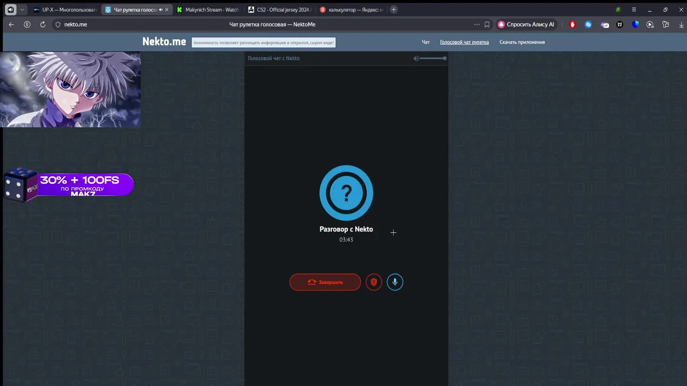
Task: Open the browser hamburger menu
Action: (634, 10)
